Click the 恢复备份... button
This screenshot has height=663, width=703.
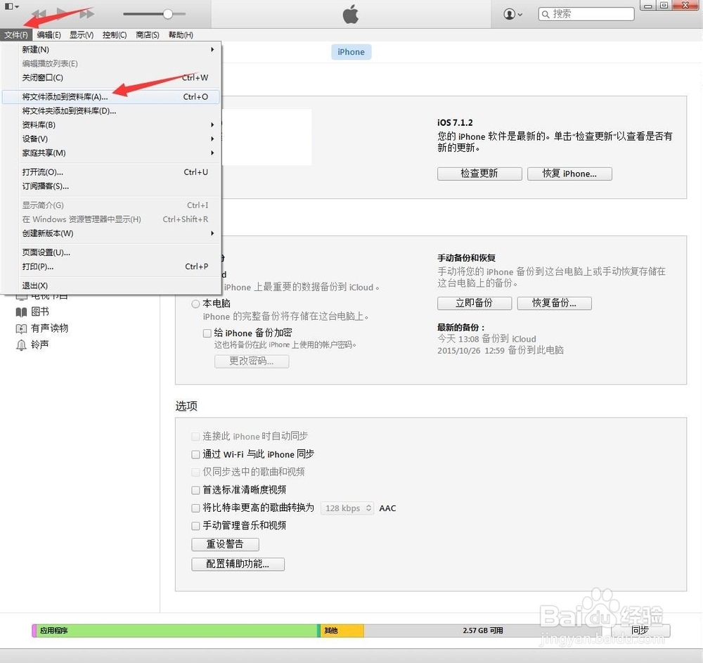[x=554, y=303]
